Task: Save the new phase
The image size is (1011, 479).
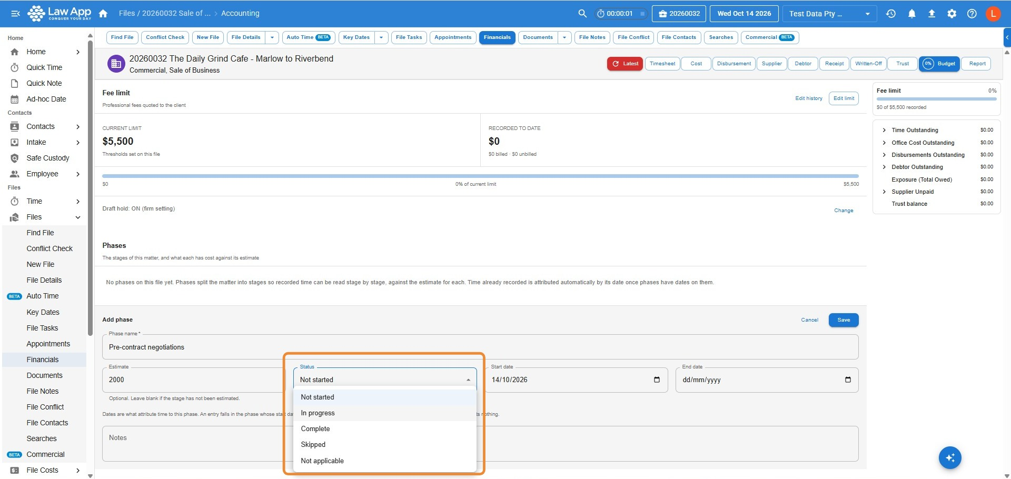Action: pos(844,320)
